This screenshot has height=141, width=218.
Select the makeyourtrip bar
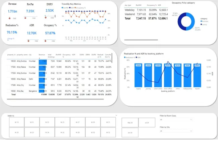tap(187, 75)
